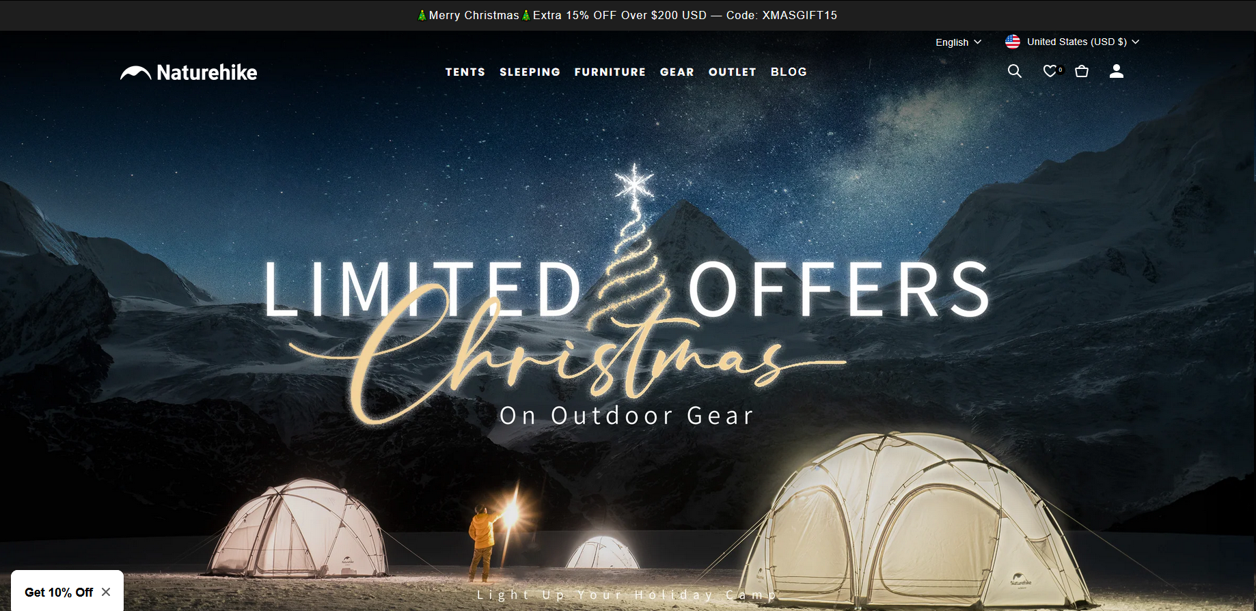Click the Naturehike logo
The height and width of the screenshot is (611, 1256).
[189, 72]
